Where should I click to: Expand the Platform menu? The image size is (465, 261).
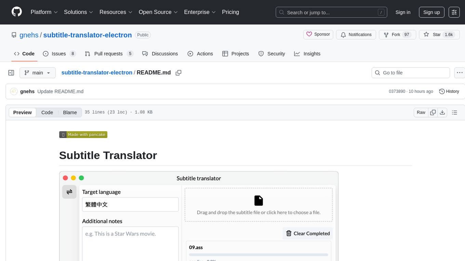(44, 12)
